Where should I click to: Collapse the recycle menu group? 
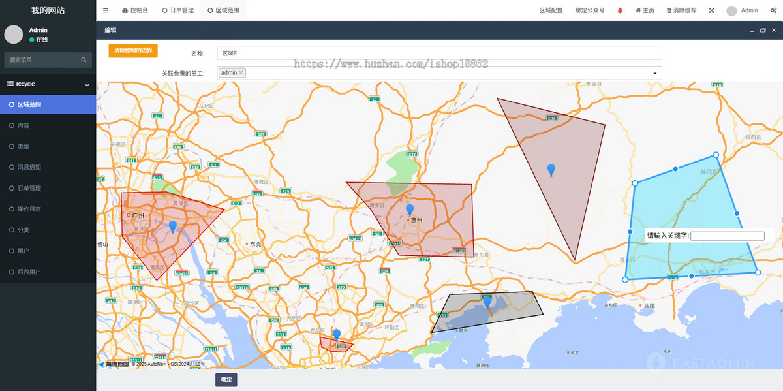[87, 84]
